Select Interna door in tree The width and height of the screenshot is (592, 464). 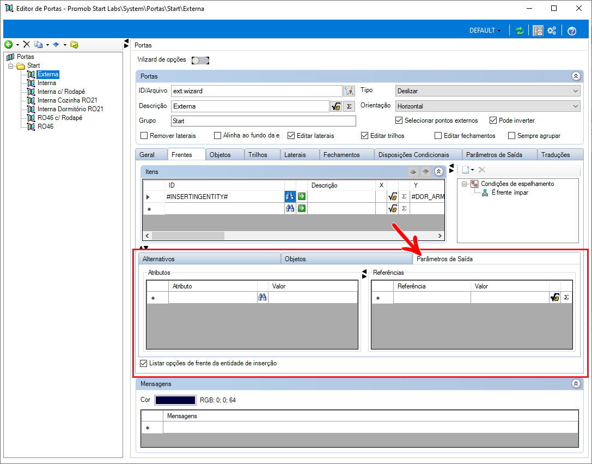tap(47, 83)
